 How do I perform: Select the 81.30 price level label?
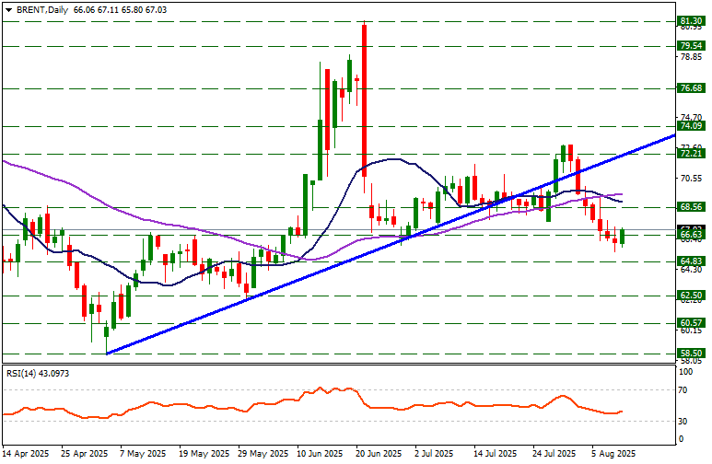tap(691, 21)
